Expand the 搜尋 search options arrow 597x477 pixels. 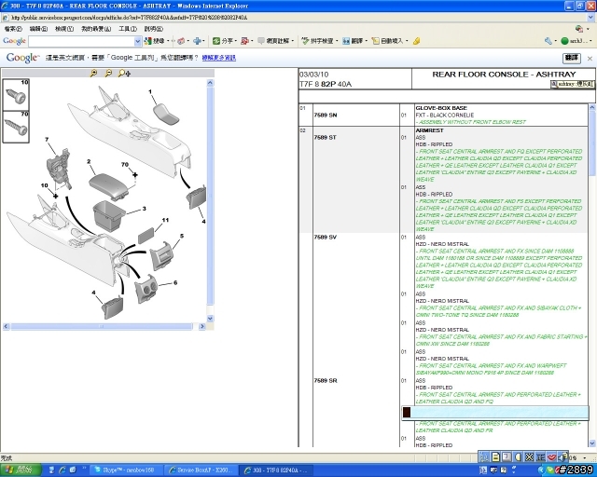[x=168, y=41]
